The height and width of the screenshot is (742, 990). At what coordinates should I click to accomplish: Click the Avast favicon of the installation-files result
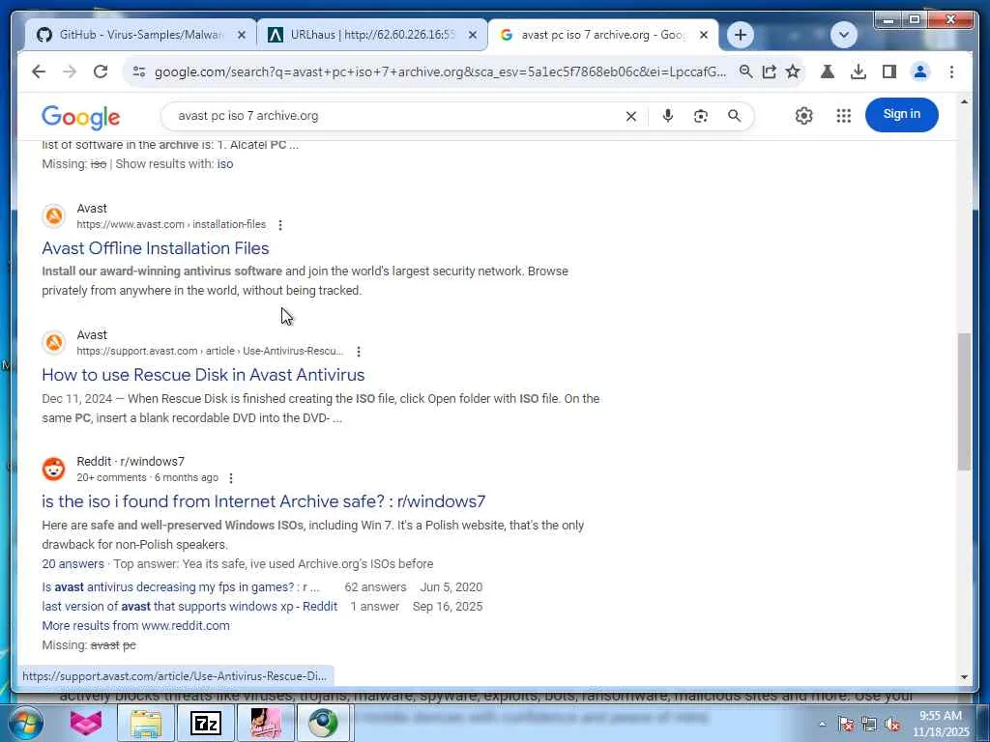[x=54, y=216]
